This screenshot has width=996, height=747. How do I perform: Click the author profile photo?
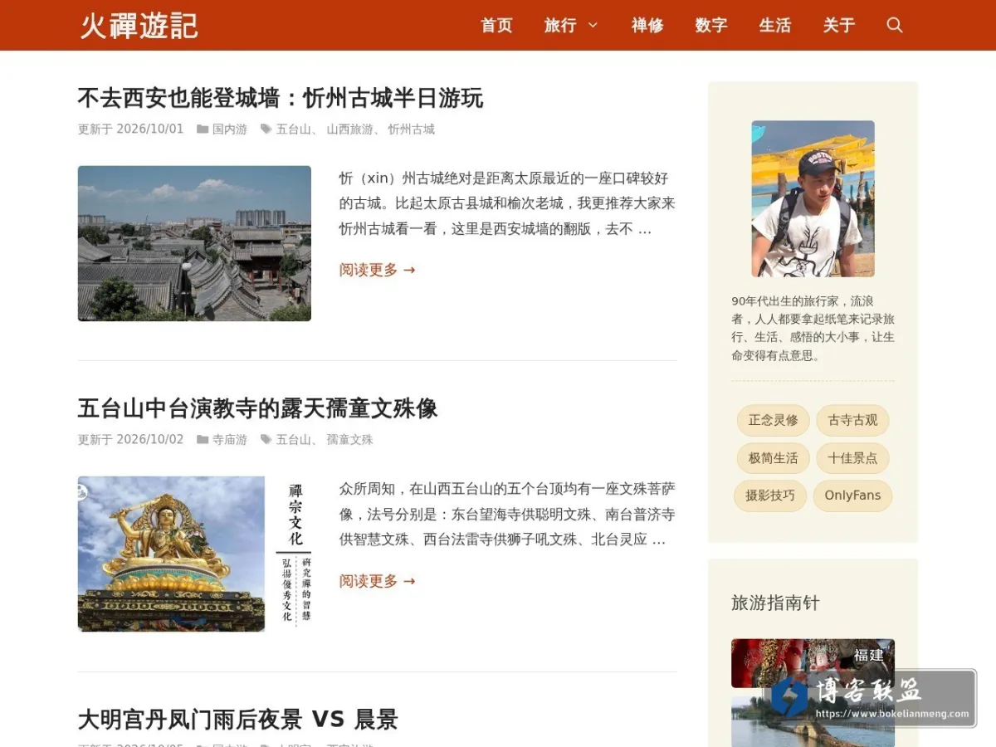click(813, 199)
